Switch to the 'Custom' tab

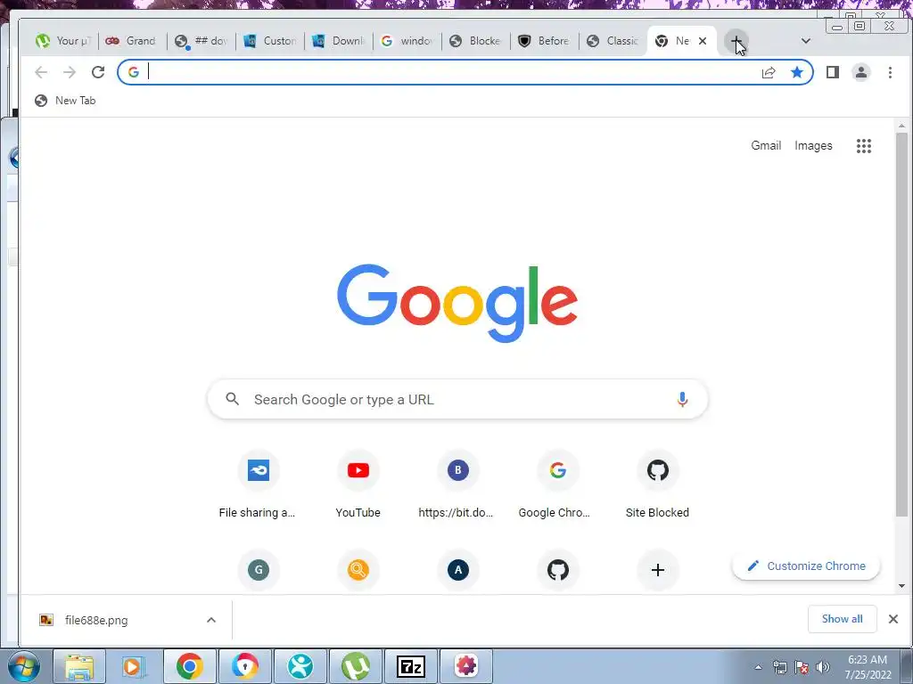click(270, 41)
